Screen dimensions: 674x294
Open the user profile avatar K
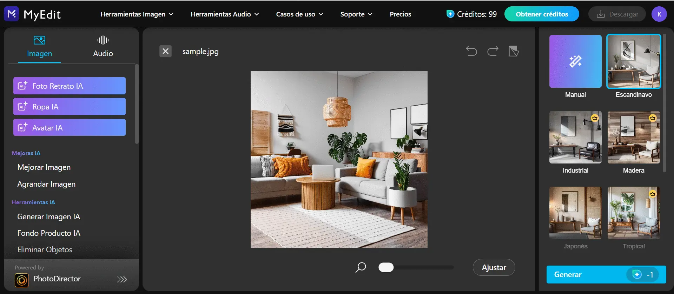point(659,14)
